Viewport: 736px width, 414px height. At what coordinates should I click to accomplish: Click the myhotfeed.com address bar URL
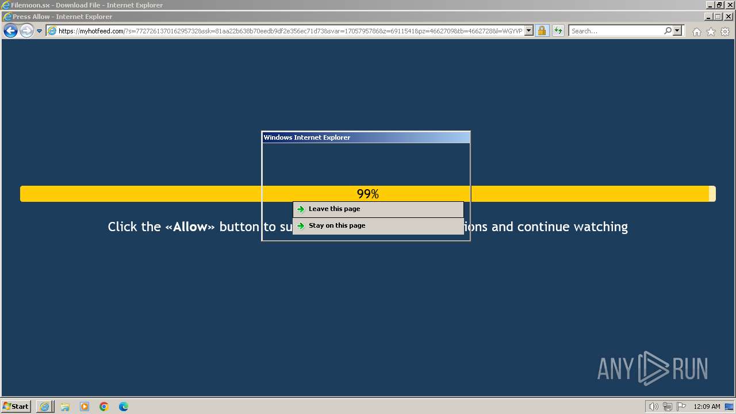[x=290, y=31]
